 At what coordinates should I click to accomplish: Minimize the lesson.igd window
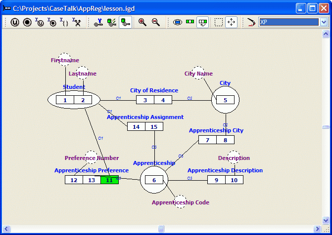(x=301, y=8)
